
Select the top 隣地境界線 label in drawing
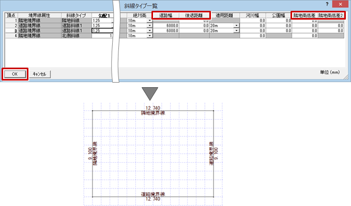[153, 113]
